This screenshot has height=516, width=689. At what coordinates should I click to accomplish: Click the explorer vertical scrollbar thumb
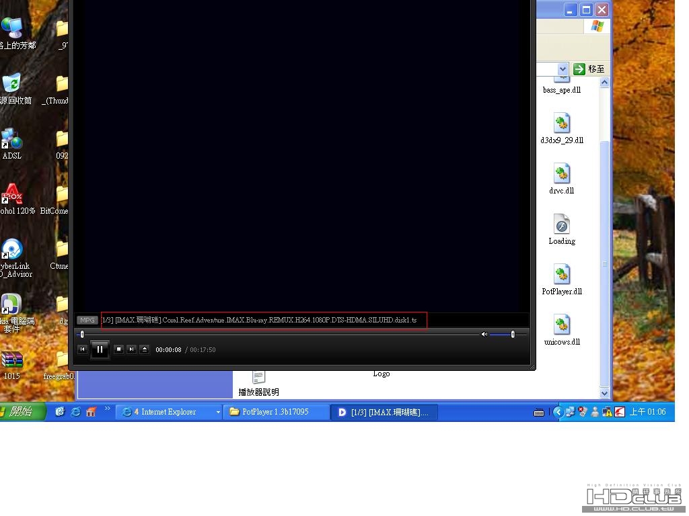605,263
